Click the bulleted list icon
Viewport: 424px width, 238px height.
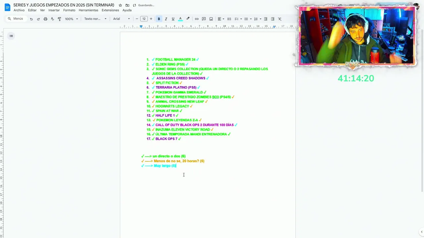pos(246,19)
